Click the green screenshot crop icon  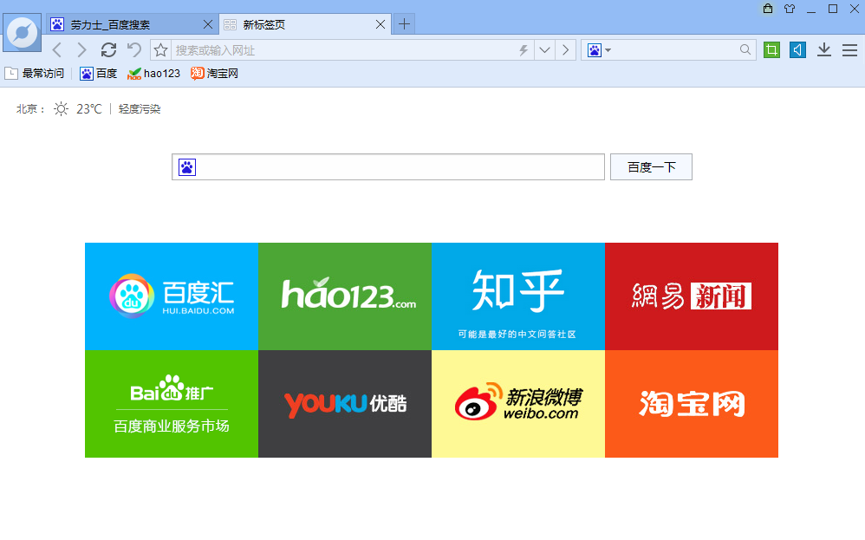(x=771, y=50)
